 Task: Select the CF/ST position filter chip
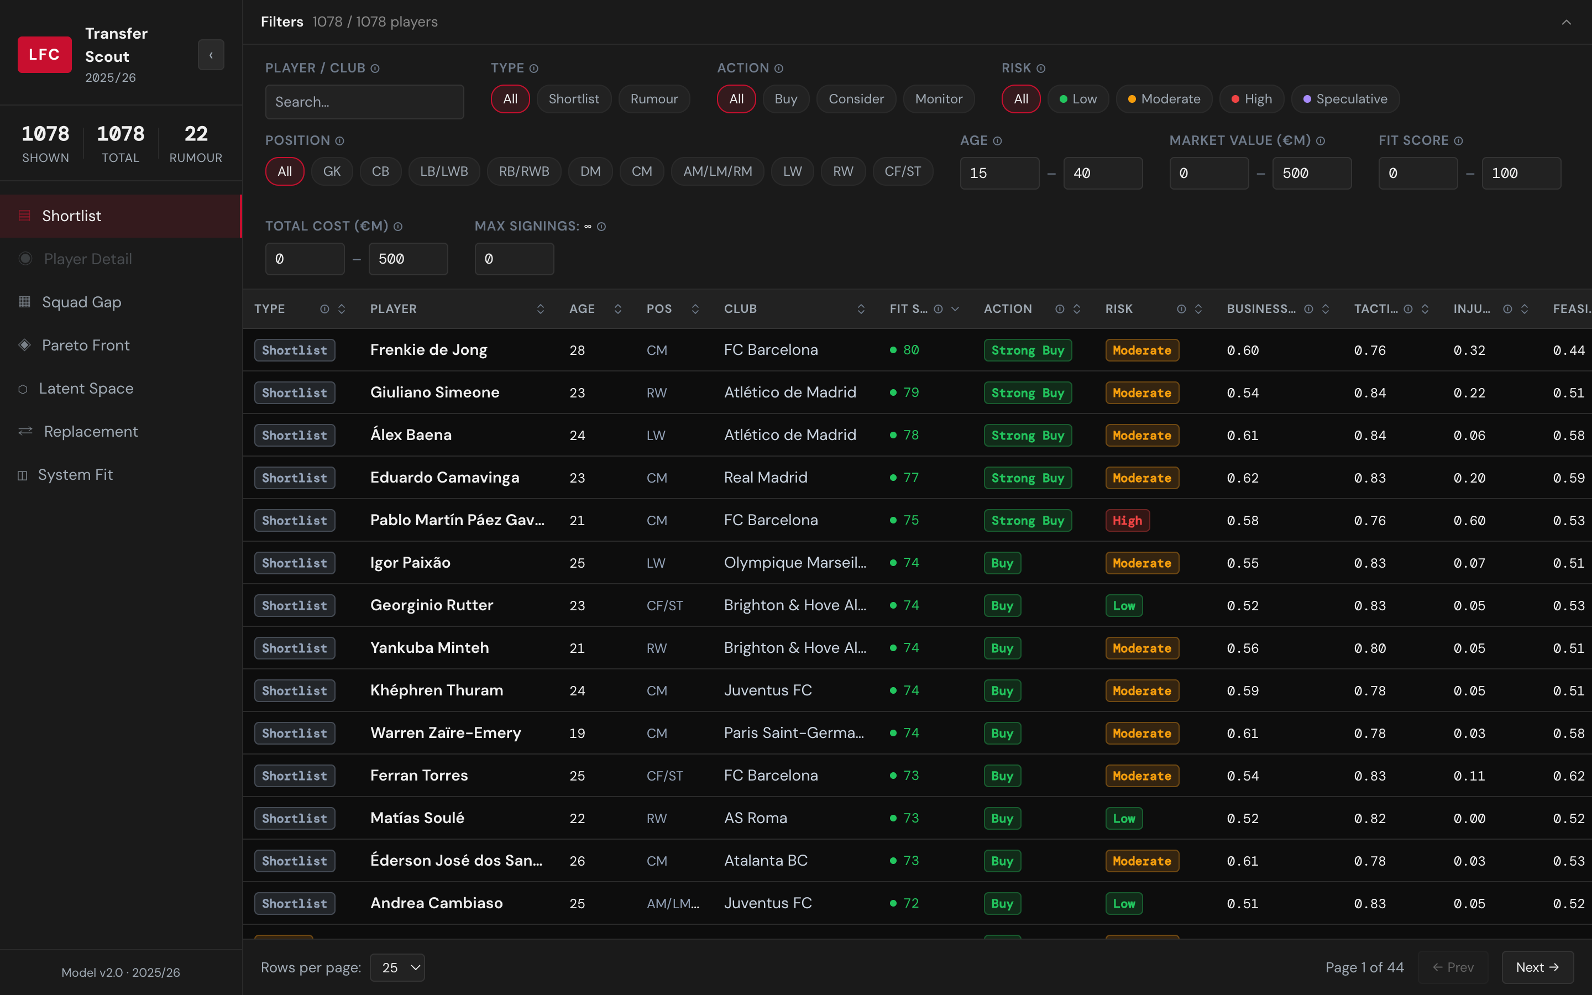(902, 171)
